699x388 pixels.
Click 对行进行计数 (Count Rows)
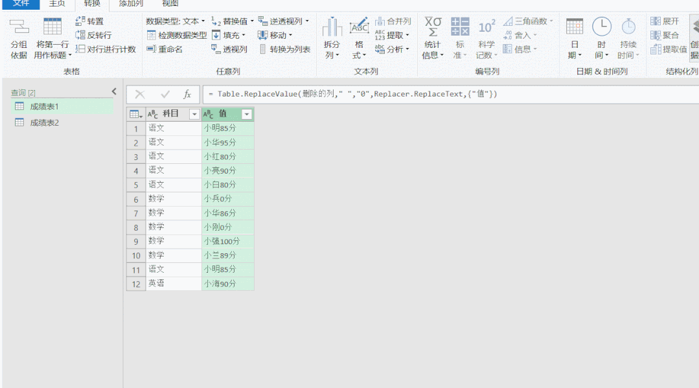pyautogui.click(x=106, y=49)
